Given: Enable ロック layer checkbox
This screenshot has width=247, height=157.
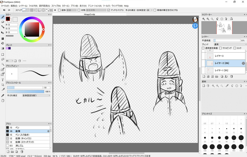Looking at the screenshot, I should click(235, 48).
